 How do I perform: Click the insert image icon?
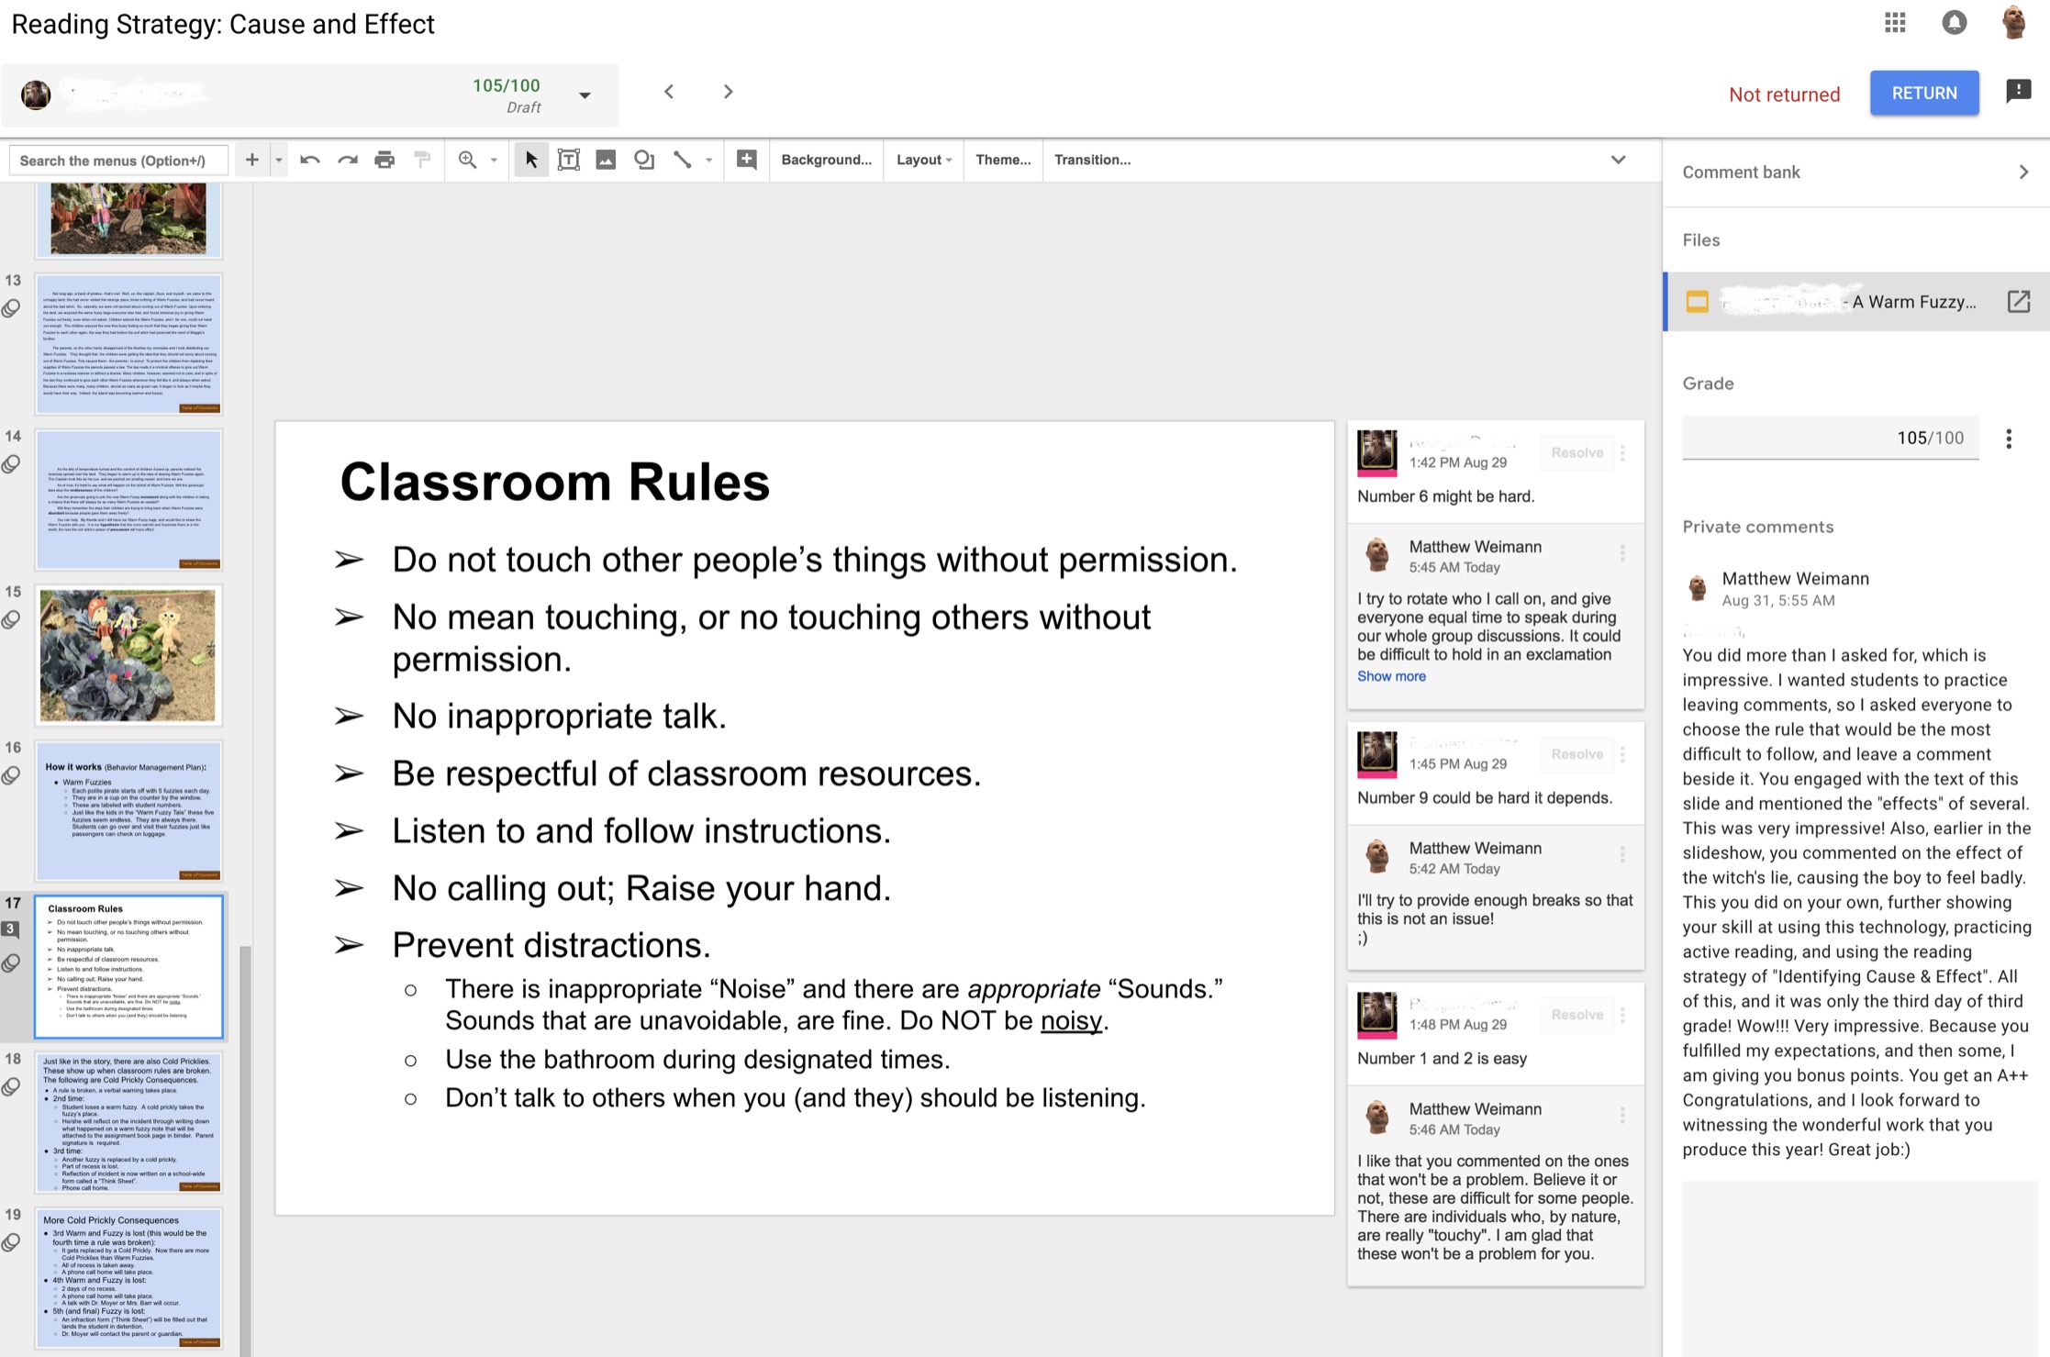[x=606, y=160]
